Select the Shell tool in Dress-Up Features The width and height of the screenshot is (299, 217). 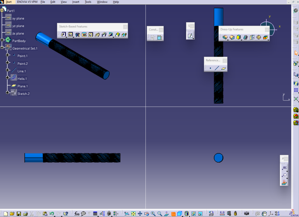tap(246, 37)
